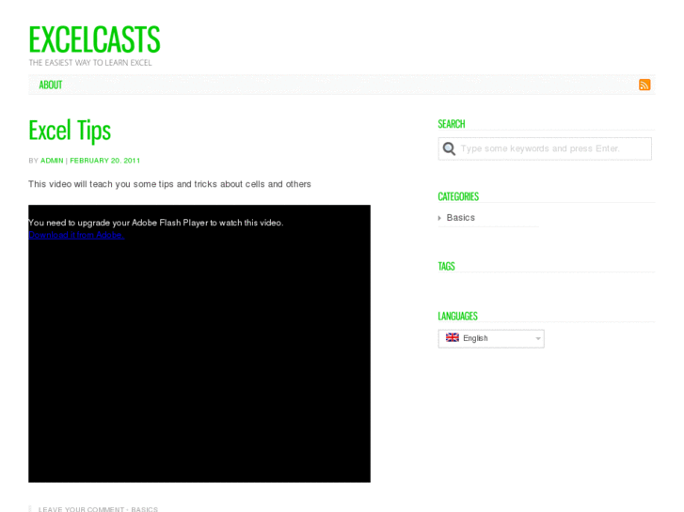The image size is (684, 512).
Task: Follow the Download it from Adobe link
Action: pos(76,235)
